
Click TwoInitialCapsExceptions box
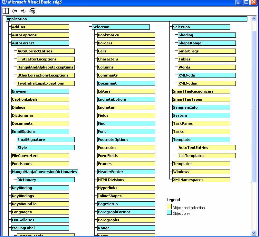coord(46,83)
